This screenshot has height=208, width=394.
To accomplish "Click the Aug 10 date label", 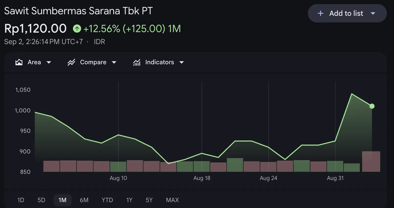I will point(118,178).
